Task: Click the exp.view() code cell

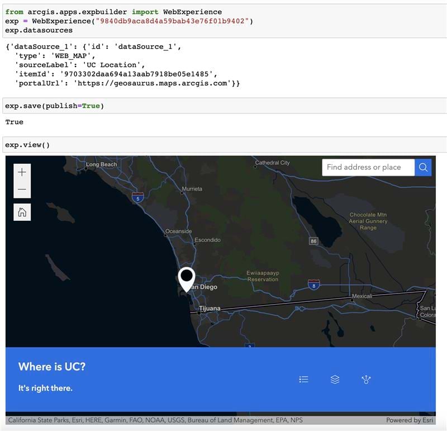Action: pos(225,145)
